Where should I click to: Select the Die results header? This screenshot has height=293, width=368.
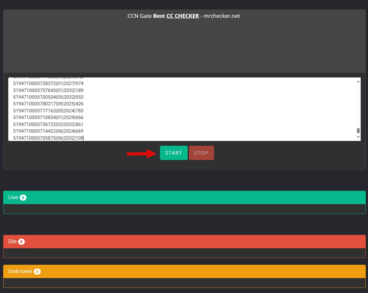[184, 242]
